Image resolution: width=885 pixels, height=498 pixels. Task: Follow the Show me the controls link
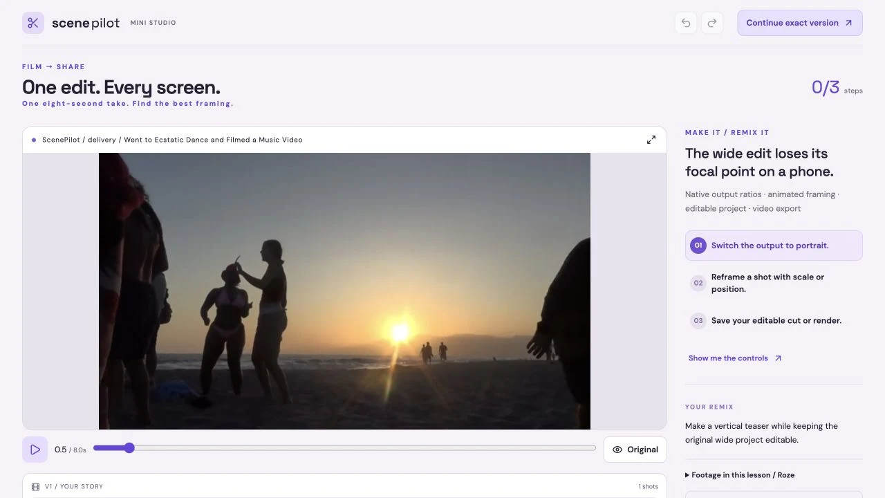click(x=735, y=358)
